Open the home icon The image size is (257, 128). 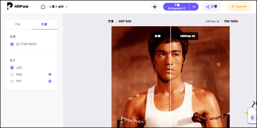(43, 7)
